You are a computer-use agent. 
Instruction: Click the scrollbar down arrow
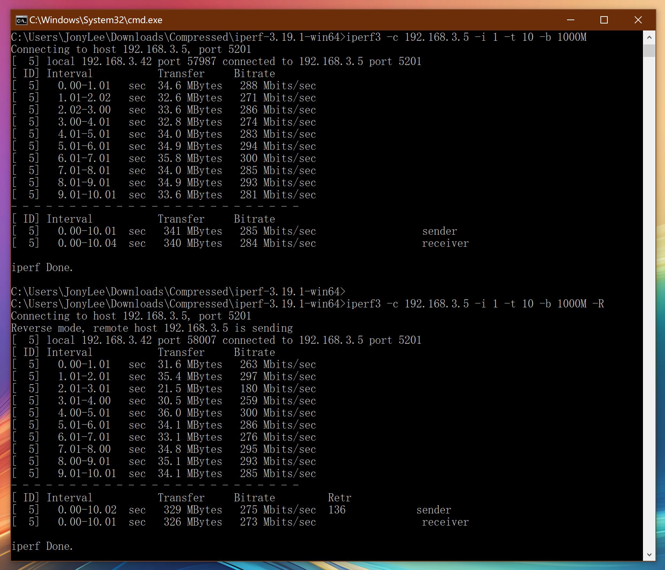point(649,555)
